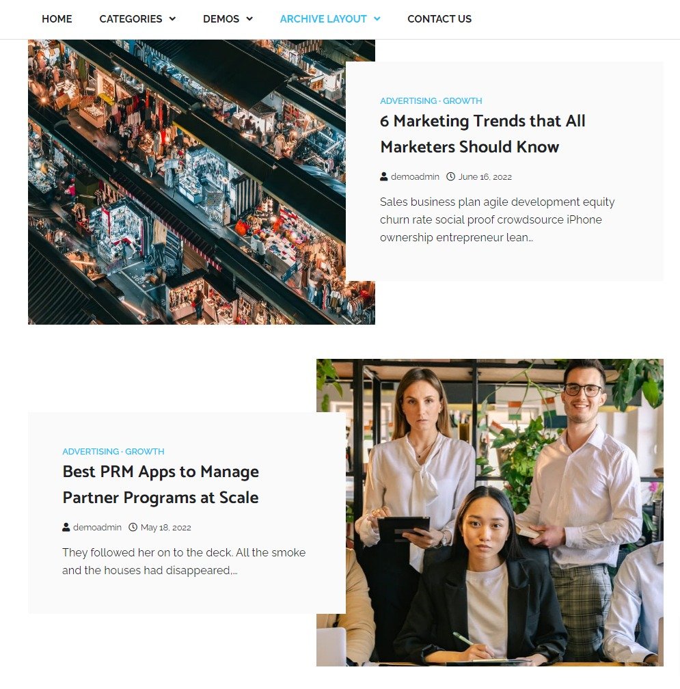The width and height of the screenshot is (680, 689).
Task: Open the Contact Us menu item
Action: pos(439,19)
